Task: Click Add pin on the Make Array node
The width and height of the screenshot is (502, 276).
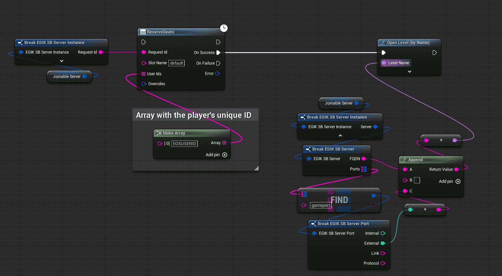Action: 224,155
